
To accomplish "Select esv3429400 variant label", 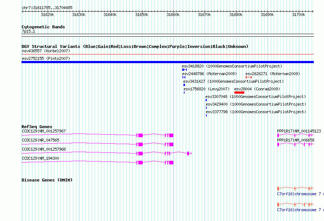I will pyautogui.click(x=256, y=104).
